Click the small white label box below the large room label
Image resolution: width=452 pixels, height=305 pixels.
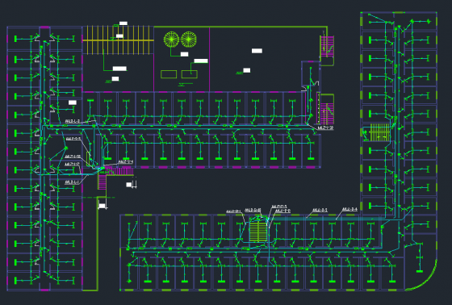(x=247, y=70)
